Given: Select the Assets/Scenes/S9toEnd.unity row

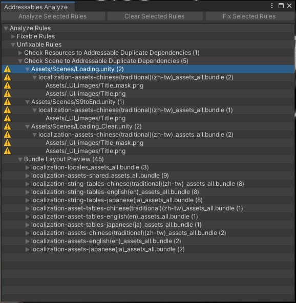Looking at the screenshot, I should click(147, 102).
